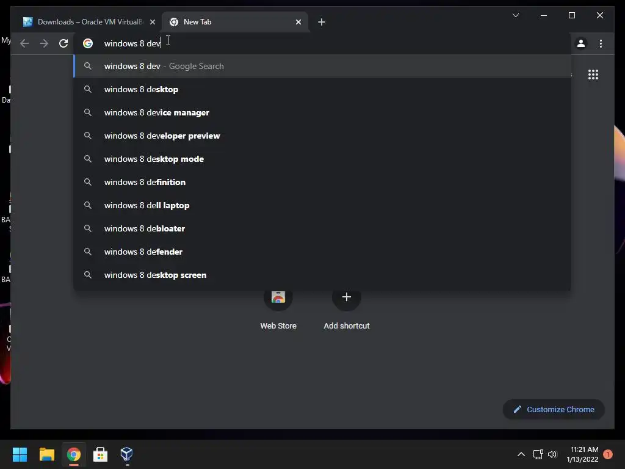The image size is (625, 469).
Task: Pick the "windows 8 definition" suggestion
Action: [322, 182]
